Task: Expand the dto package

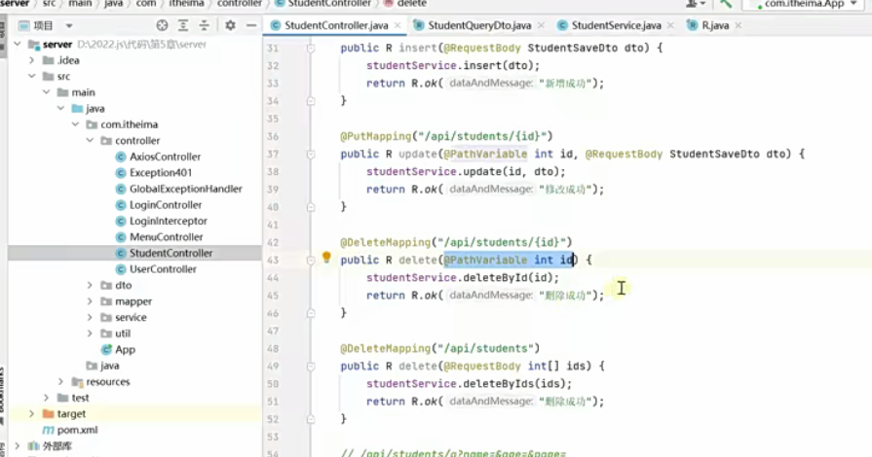Action: point(90,285)
